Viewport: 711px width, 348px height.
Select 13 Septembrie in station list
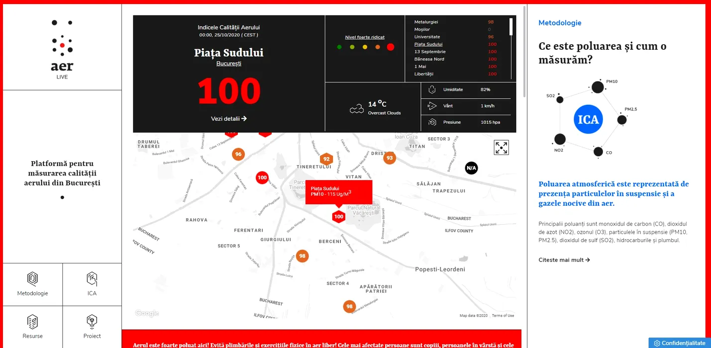430,52
